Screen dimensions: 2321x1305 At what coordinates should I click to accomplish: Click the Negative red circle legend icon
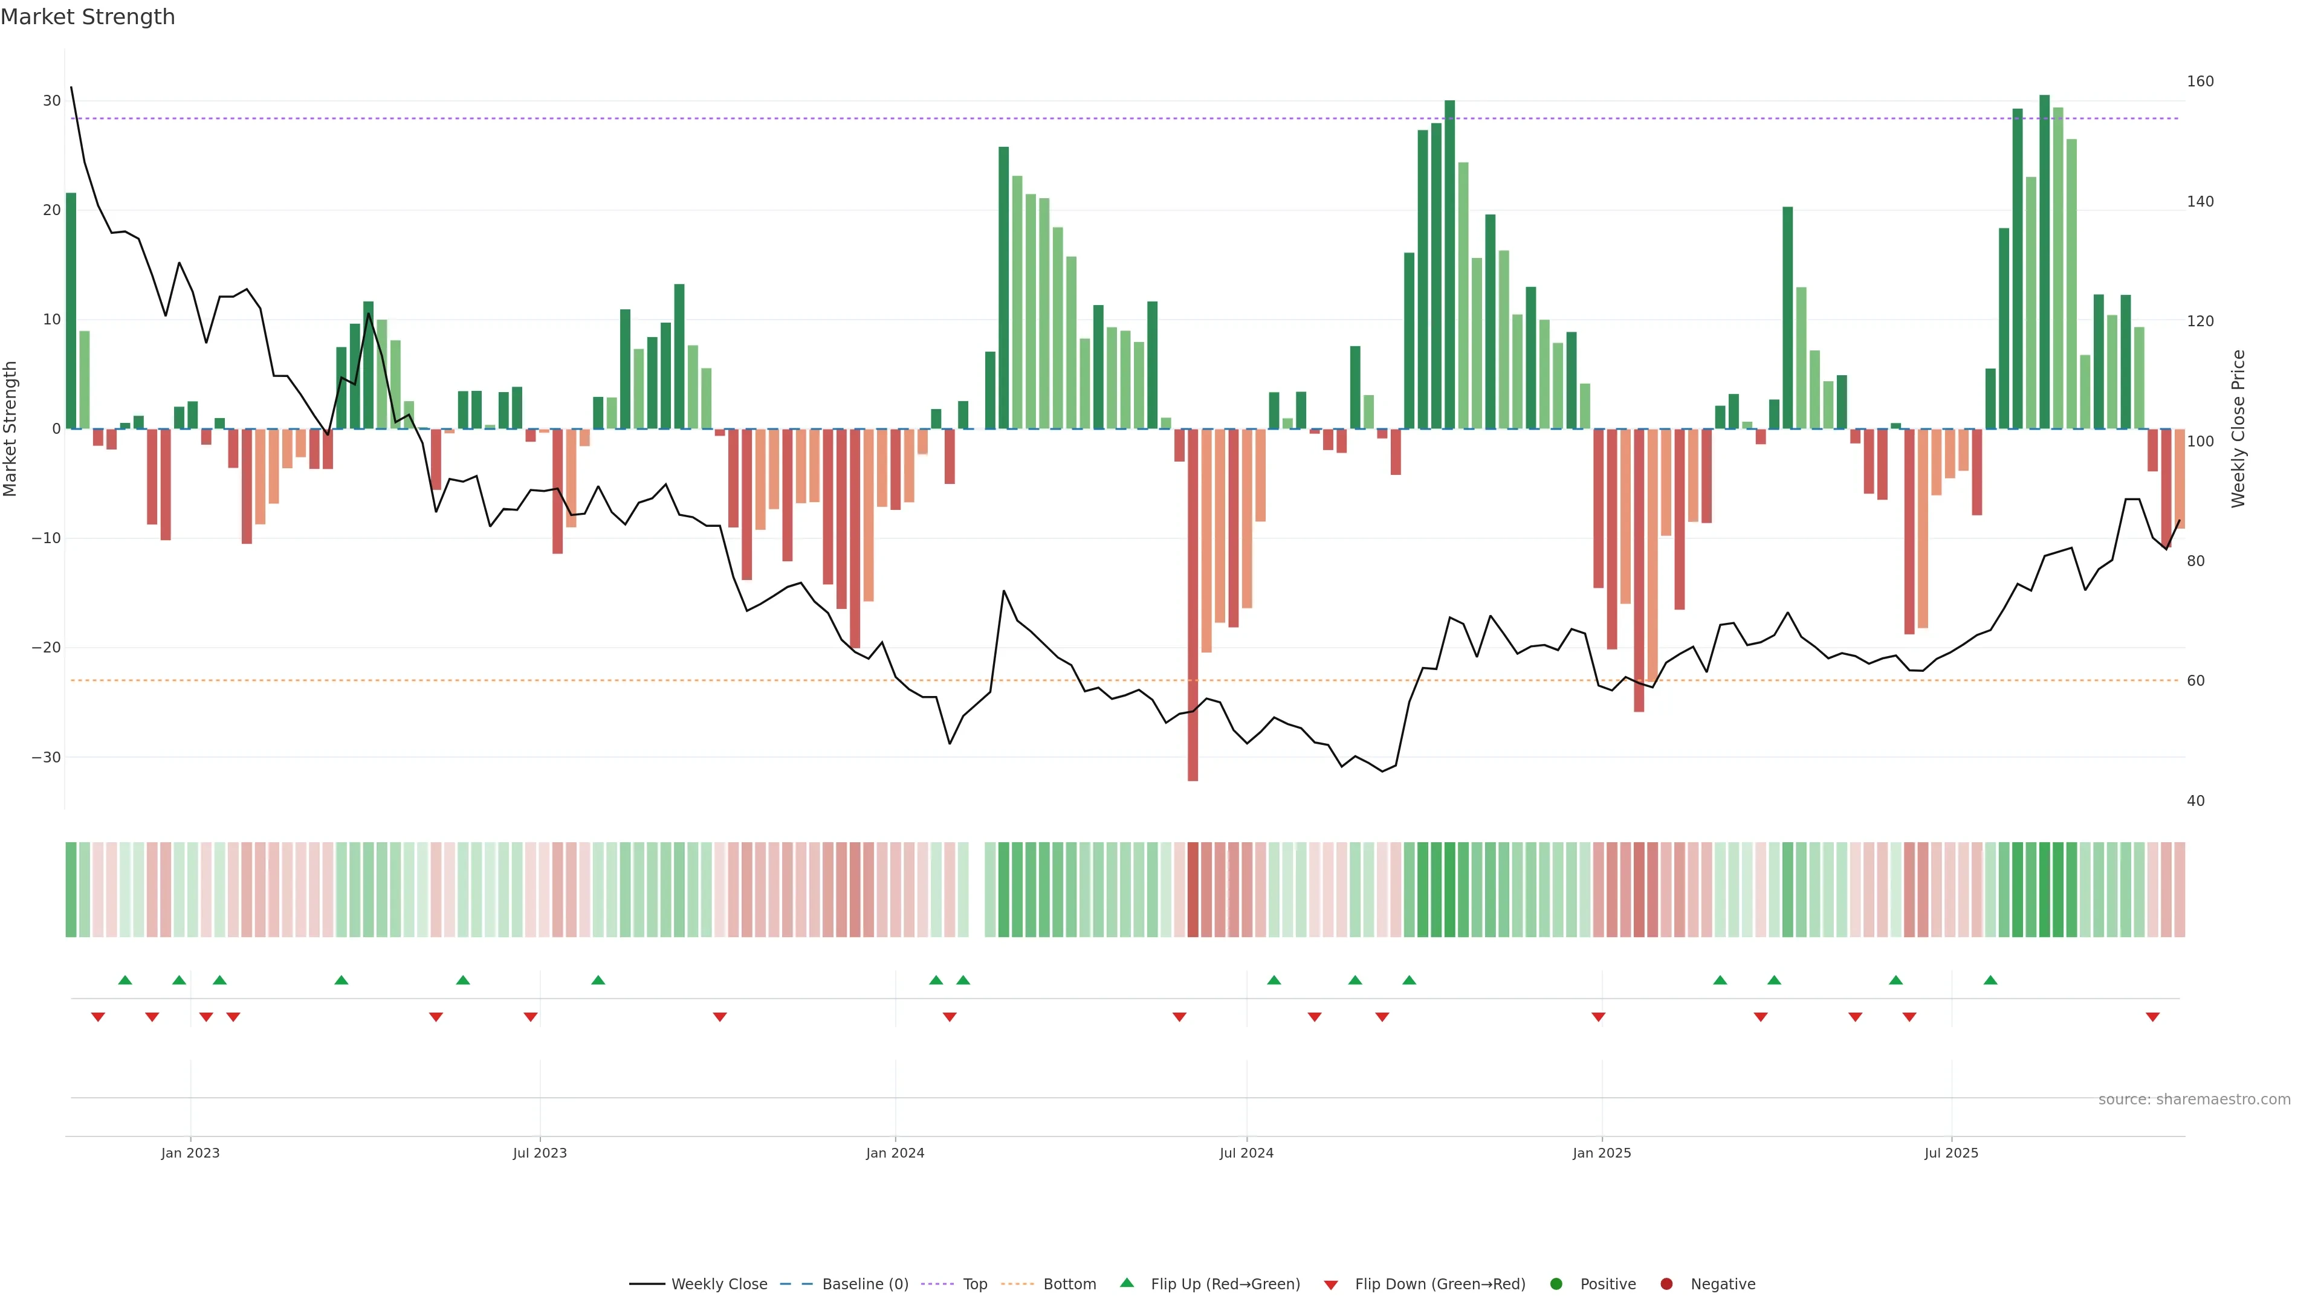coord(1666,1284)
